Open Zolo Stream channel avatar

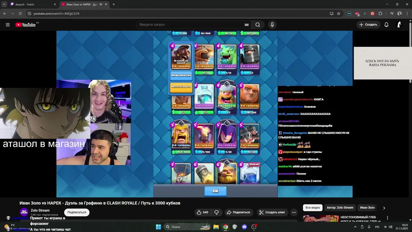(24, 212)
